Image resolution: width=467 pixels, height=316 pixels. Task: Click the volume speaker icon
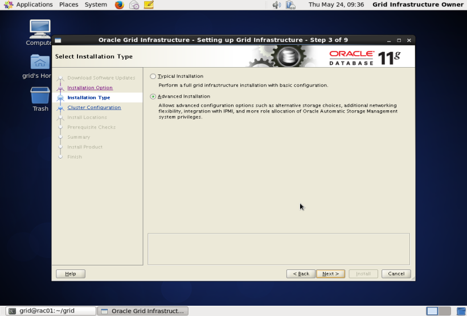[x=276, y=5]
